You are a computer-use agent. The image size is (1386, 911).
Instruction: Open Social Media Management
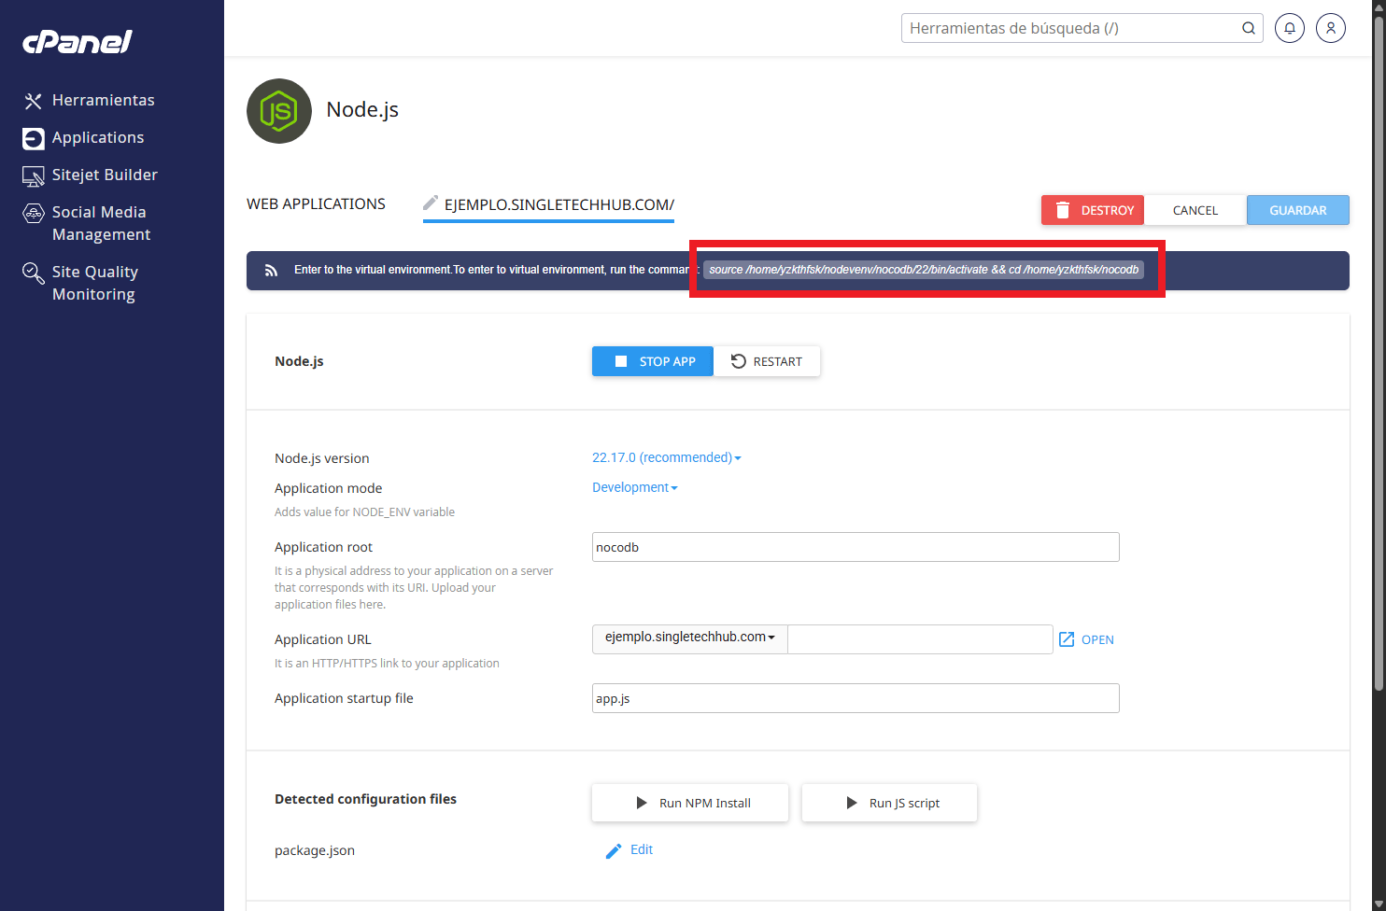[101, 223]
